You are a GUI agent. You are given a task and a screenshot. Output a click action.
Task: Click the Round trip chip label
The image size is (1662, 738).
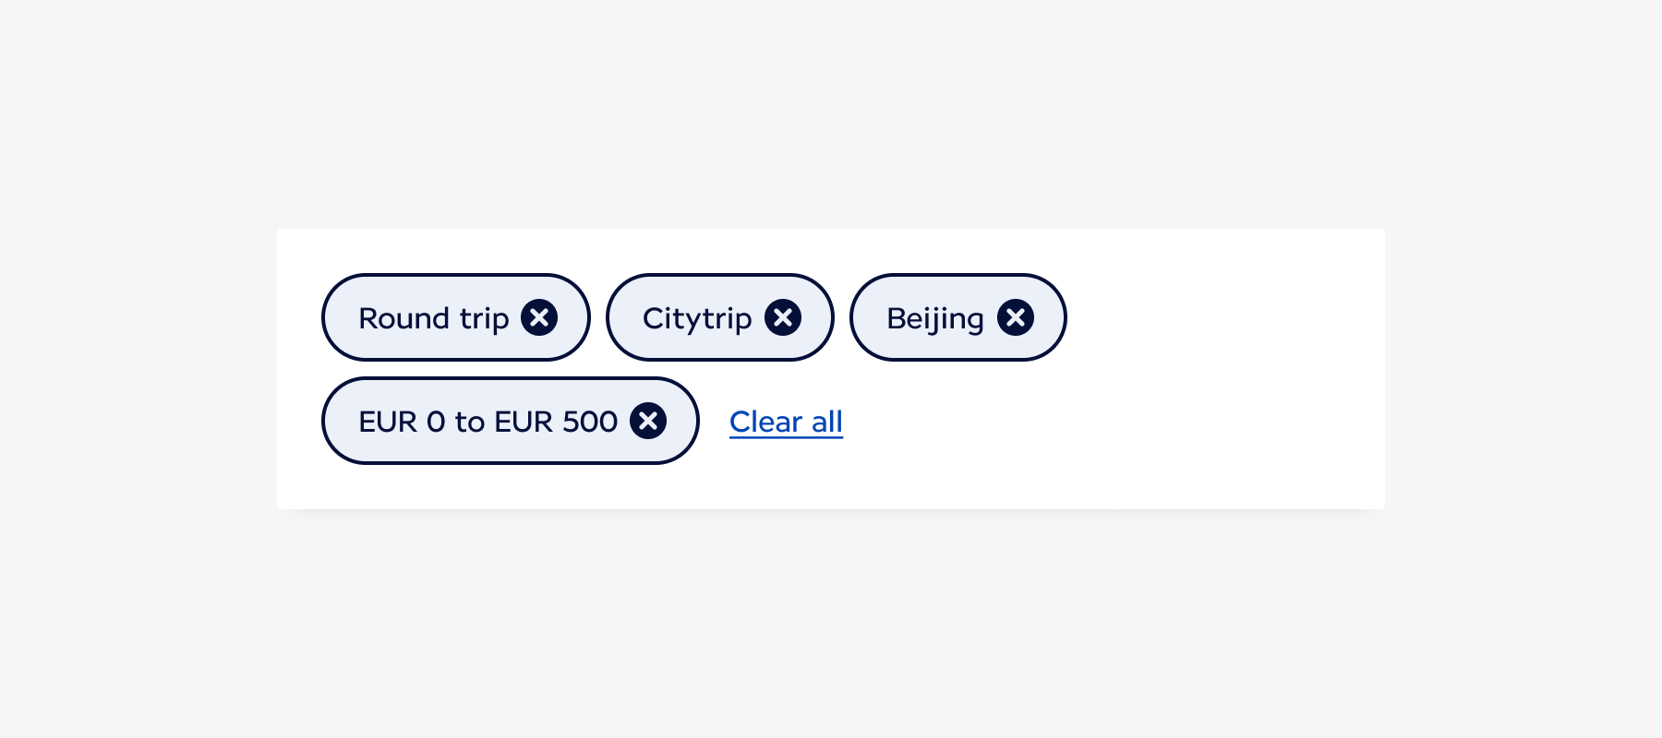tap(433, 318)
